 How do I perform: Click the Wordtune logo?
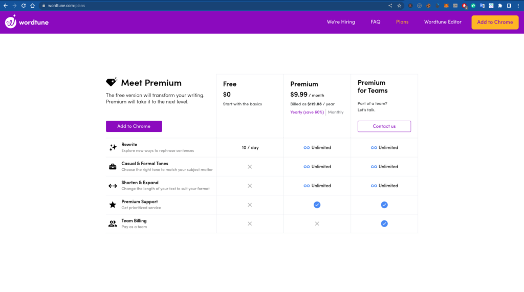pyautogui.click(x=27, y=21)
